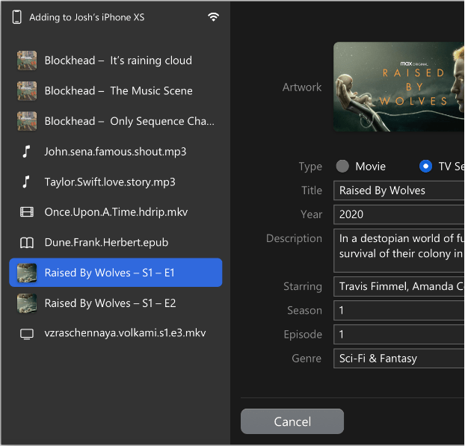
Task: Select Raised By Wolves – S1 – E2 item
Action: [116, 303]
